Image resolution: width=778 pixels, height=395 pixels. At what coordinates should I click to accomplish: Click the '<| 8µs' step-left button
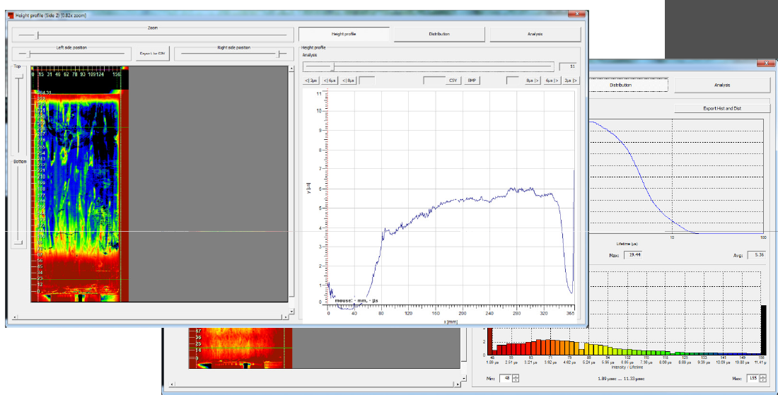(348, 81)
